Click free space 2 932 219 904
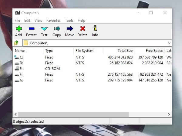This screenshot has height=136, width=182. tap(152, 63)
